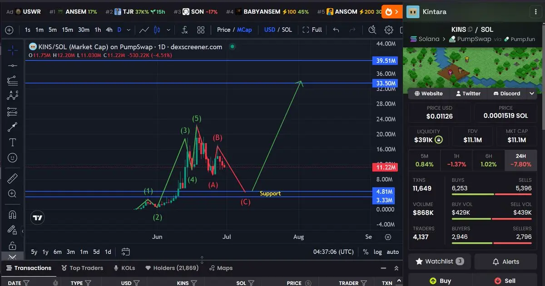This screenshot has height=286, width=545.
Task: Toggle lock all drawings padlock
Action: [x=12, y=246]
